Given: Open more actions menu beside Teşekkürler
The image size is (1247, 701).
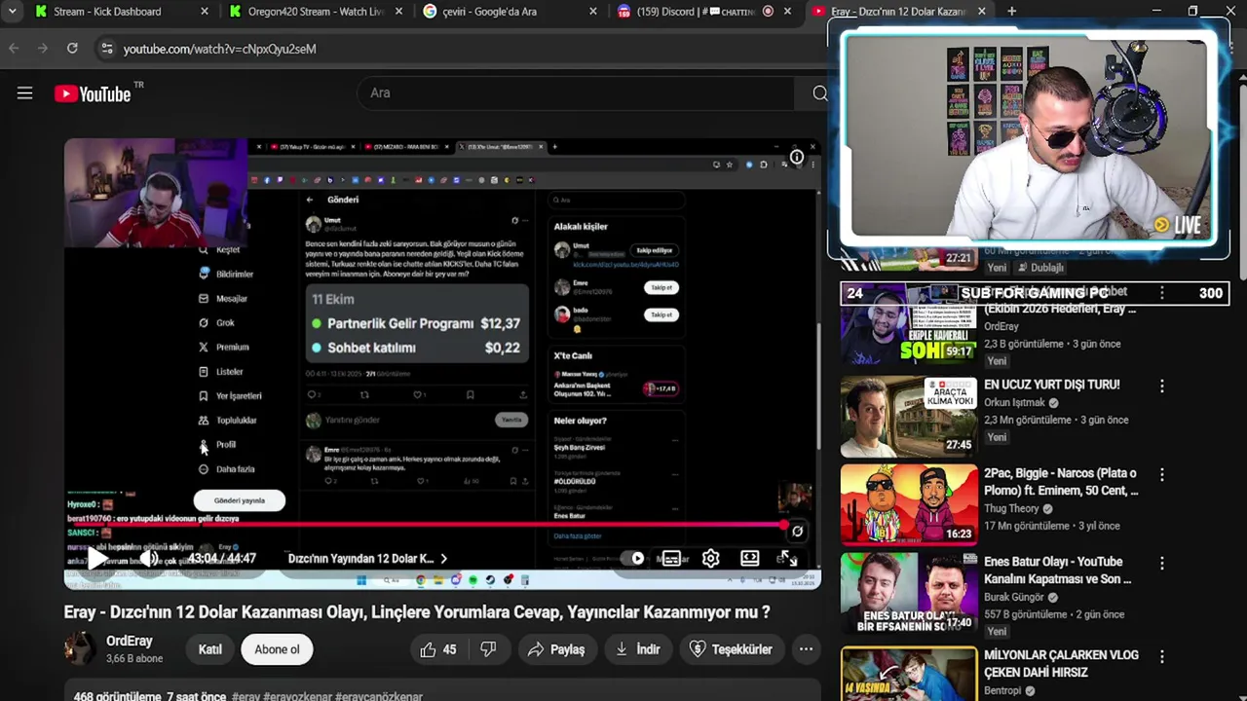Looking at the screenshot, I should [806, 649].
